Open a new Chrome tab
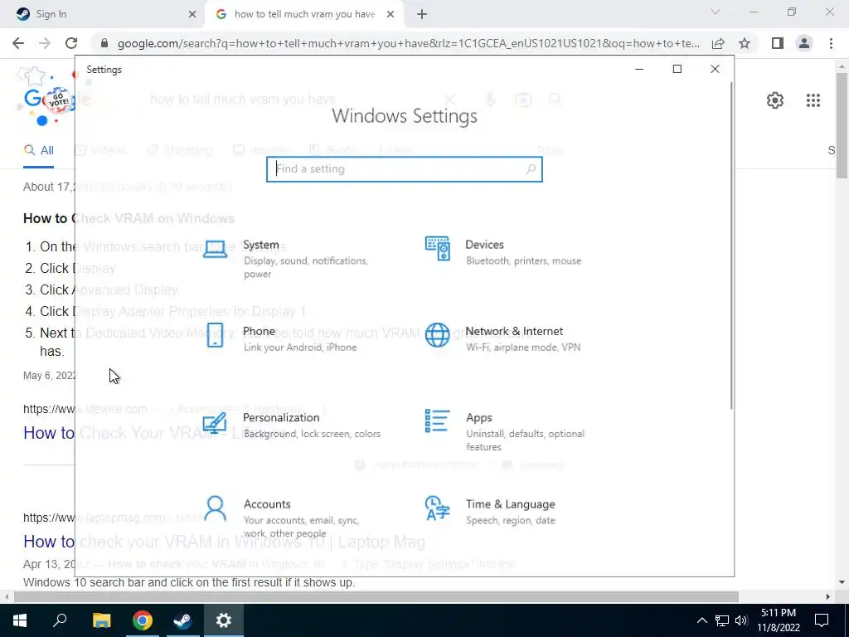This screenshot has width=849, height=637. pyautogui.click(x=422, y=14)
